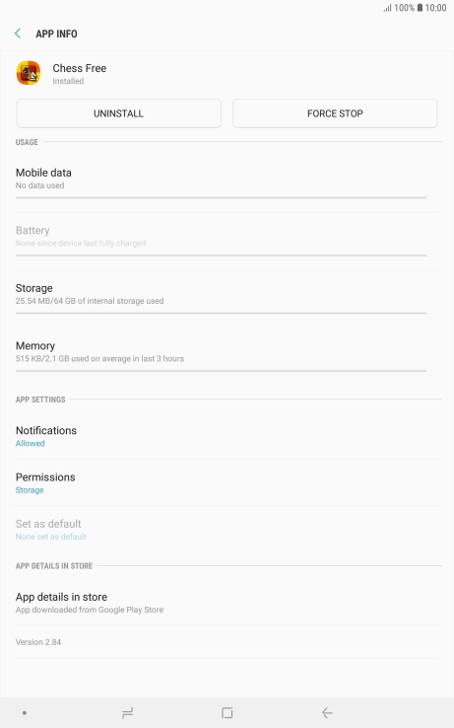454x728 pixels.
Task: Tap the clock in status bar
Action: (x=435, y=8)
